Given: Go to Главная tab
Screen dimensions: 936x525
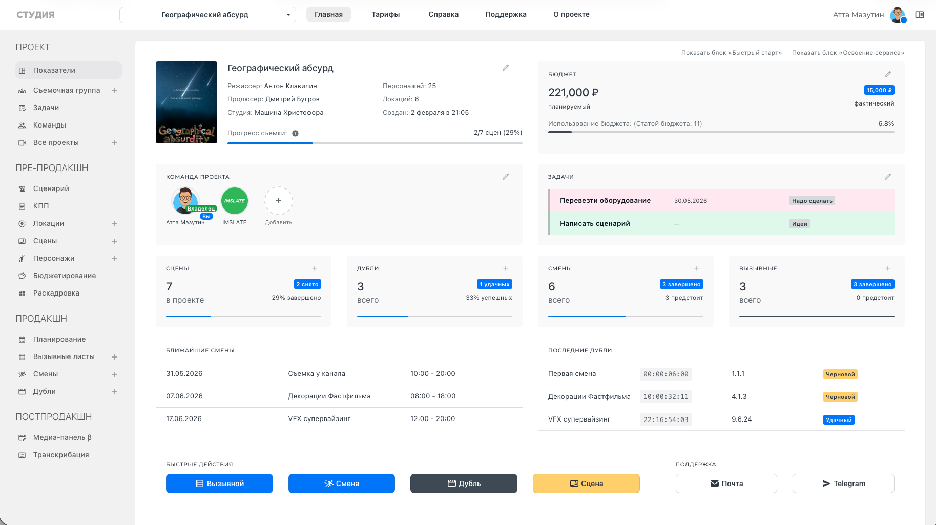Looking at the screenshot, I should (328, 14).
